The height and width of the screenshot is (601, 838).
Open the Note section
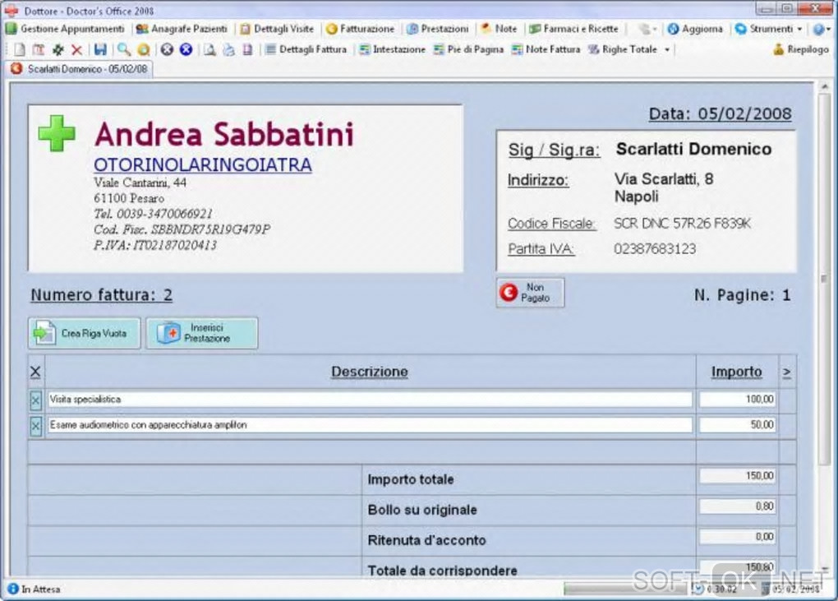pyautogui.click(x=499, y=29)
